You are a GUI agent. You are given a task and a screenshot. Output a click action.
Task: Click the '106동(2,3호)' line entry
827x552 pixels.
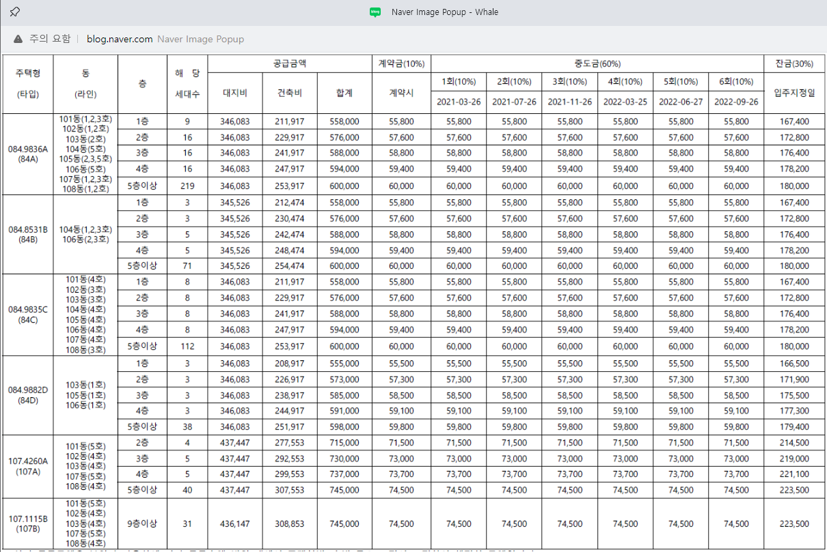tap(85, 239)
